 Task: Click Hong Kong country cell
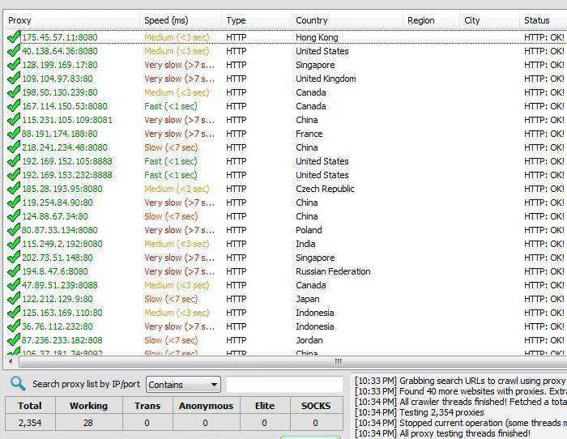(x=317, y=37)
